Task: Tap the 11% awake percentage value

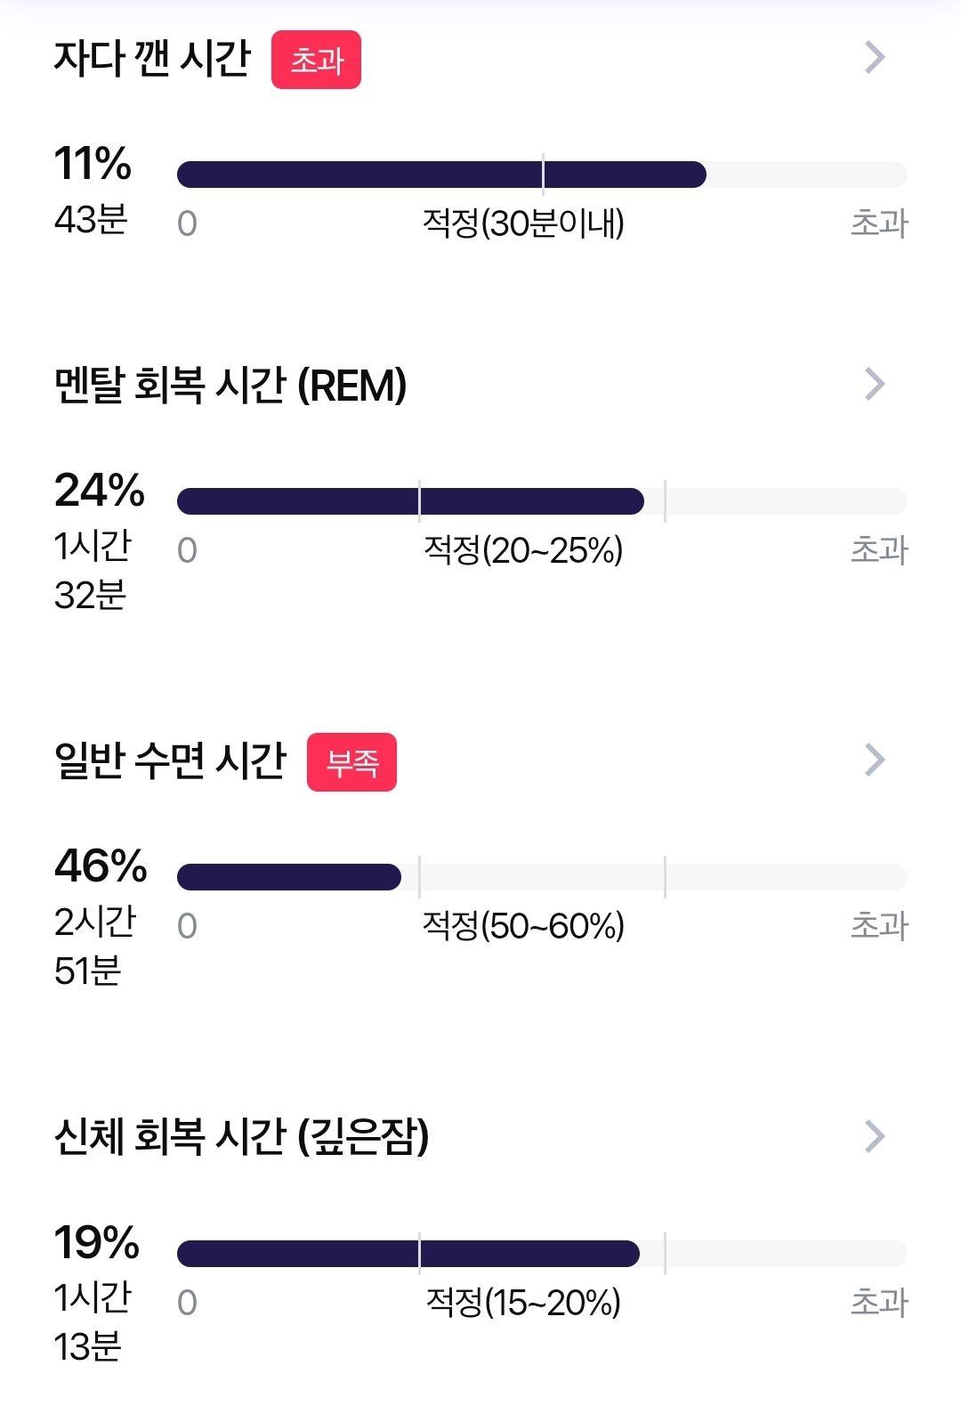Action: pyautogui.click(x=93, y=164)
